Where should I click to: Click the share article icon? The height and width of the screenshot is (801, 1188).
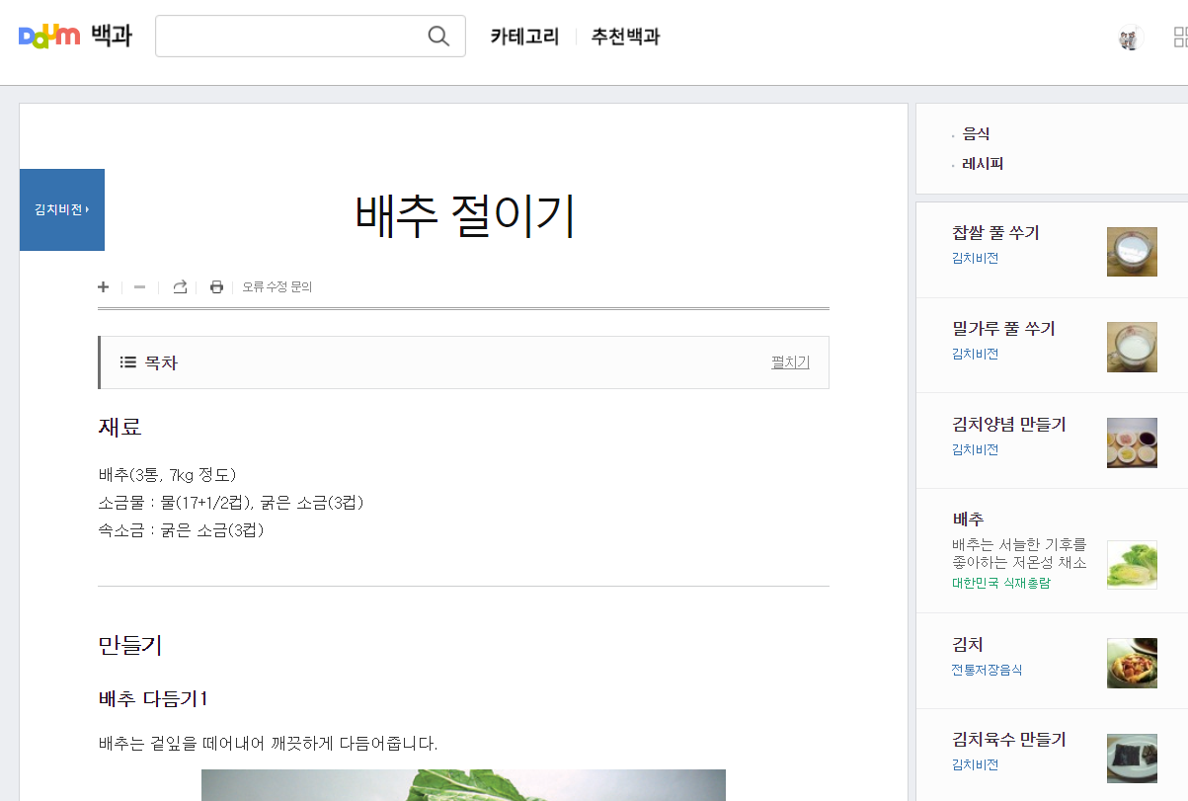point(179,286)
